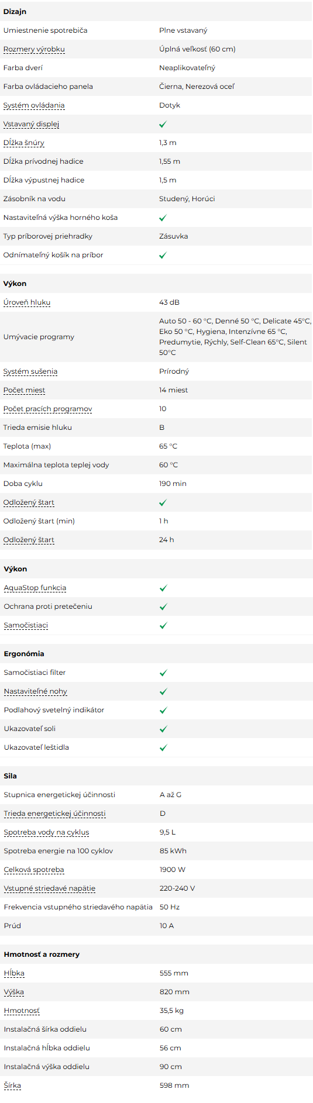
Task: Click the Podlahový svetelný indikátor checkmark
Action: click(x=163, y=710)
